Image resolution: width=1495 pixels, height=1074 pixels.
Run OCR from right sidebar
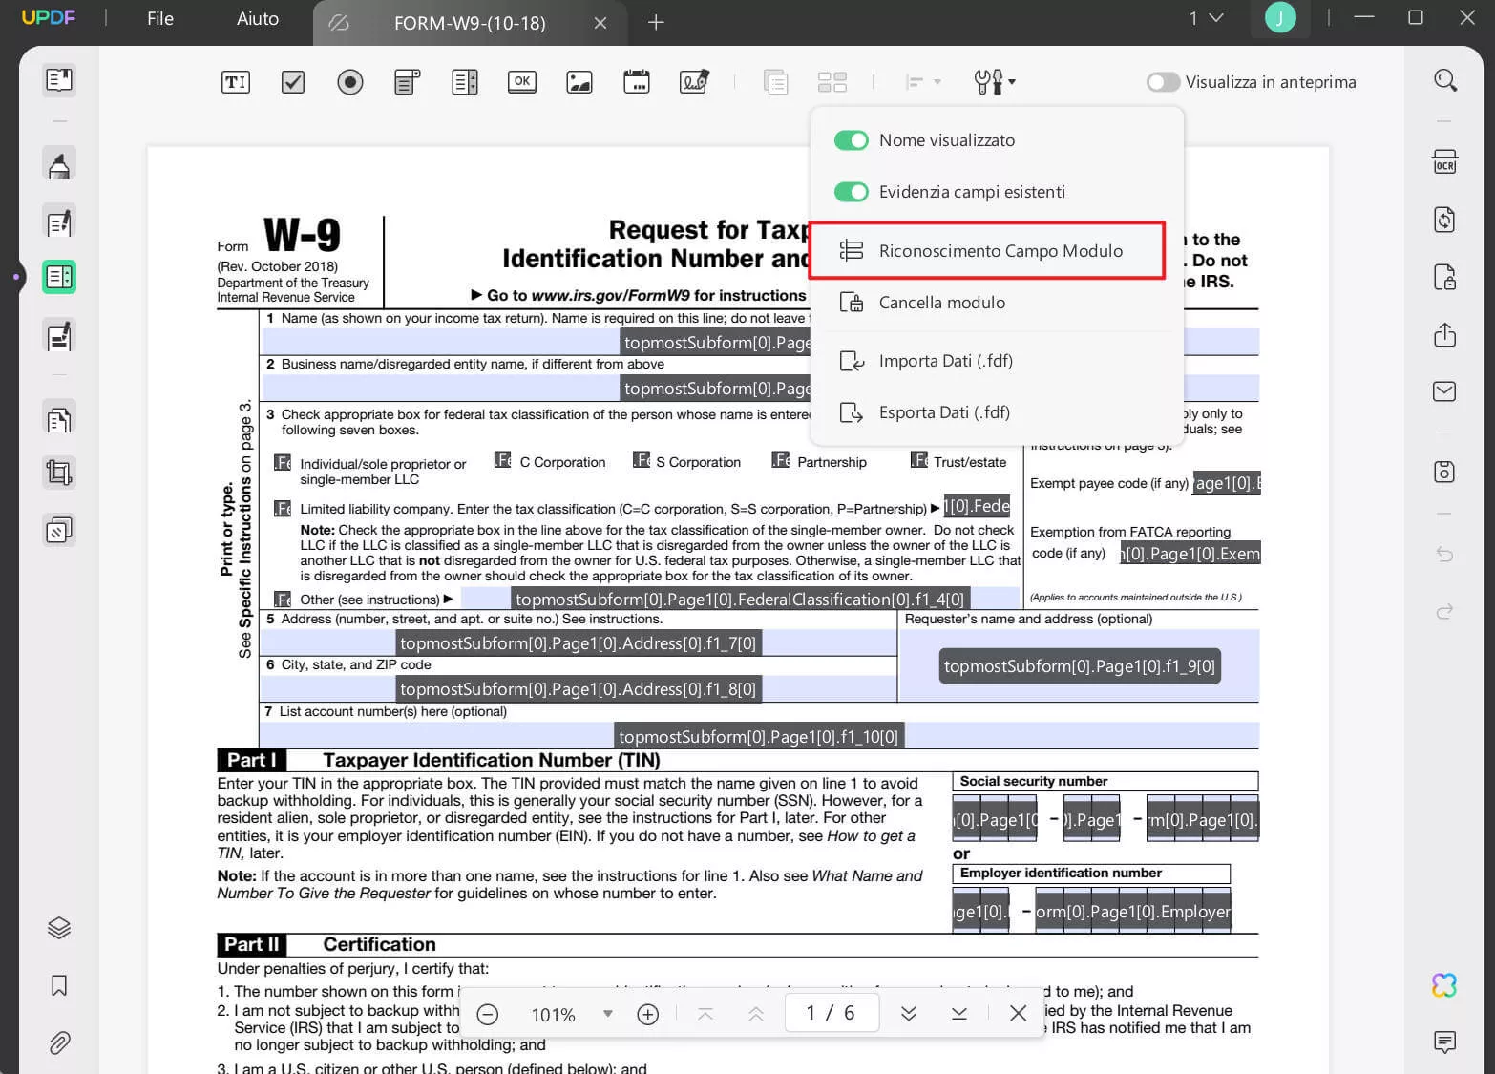(1445, 162)
